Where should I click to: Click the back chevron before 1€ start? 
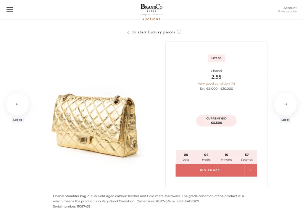pyautogui.click(x=128, y=32)
